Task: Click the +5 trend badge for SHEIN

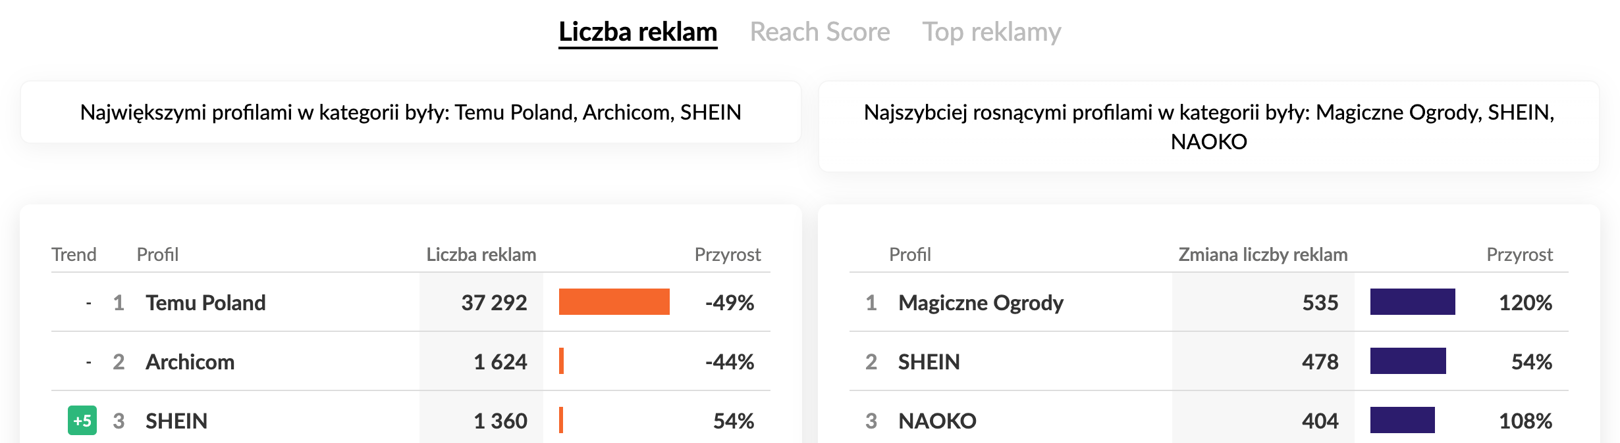Action: point(82,421)
